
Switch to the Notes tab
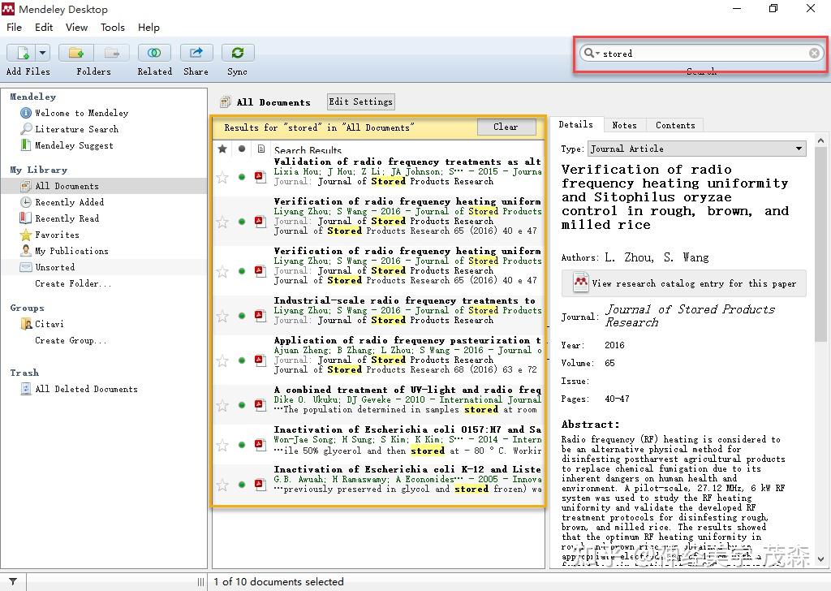point(625,124)
